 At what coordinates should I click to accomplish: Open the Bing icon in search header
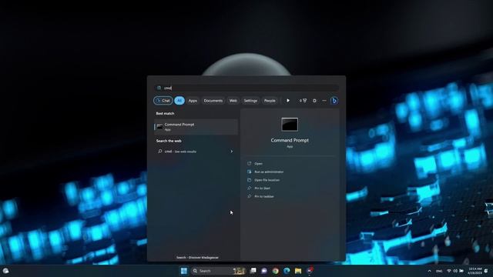point(334,101)
